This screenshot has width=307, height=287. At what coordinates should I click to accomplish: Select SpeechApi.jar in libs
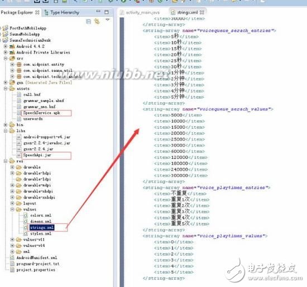(x=37, y=155)
